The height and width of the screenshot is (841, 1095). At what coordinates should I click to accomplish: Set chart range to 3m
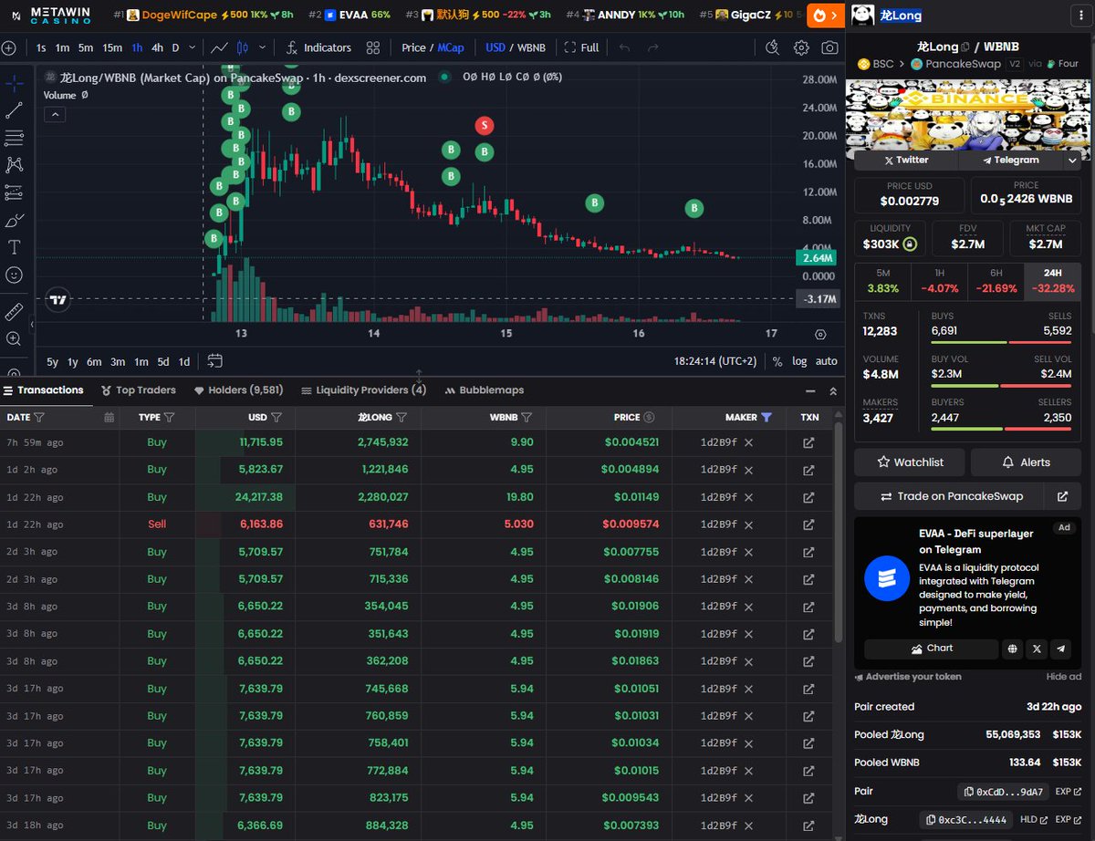coord(118,361)
